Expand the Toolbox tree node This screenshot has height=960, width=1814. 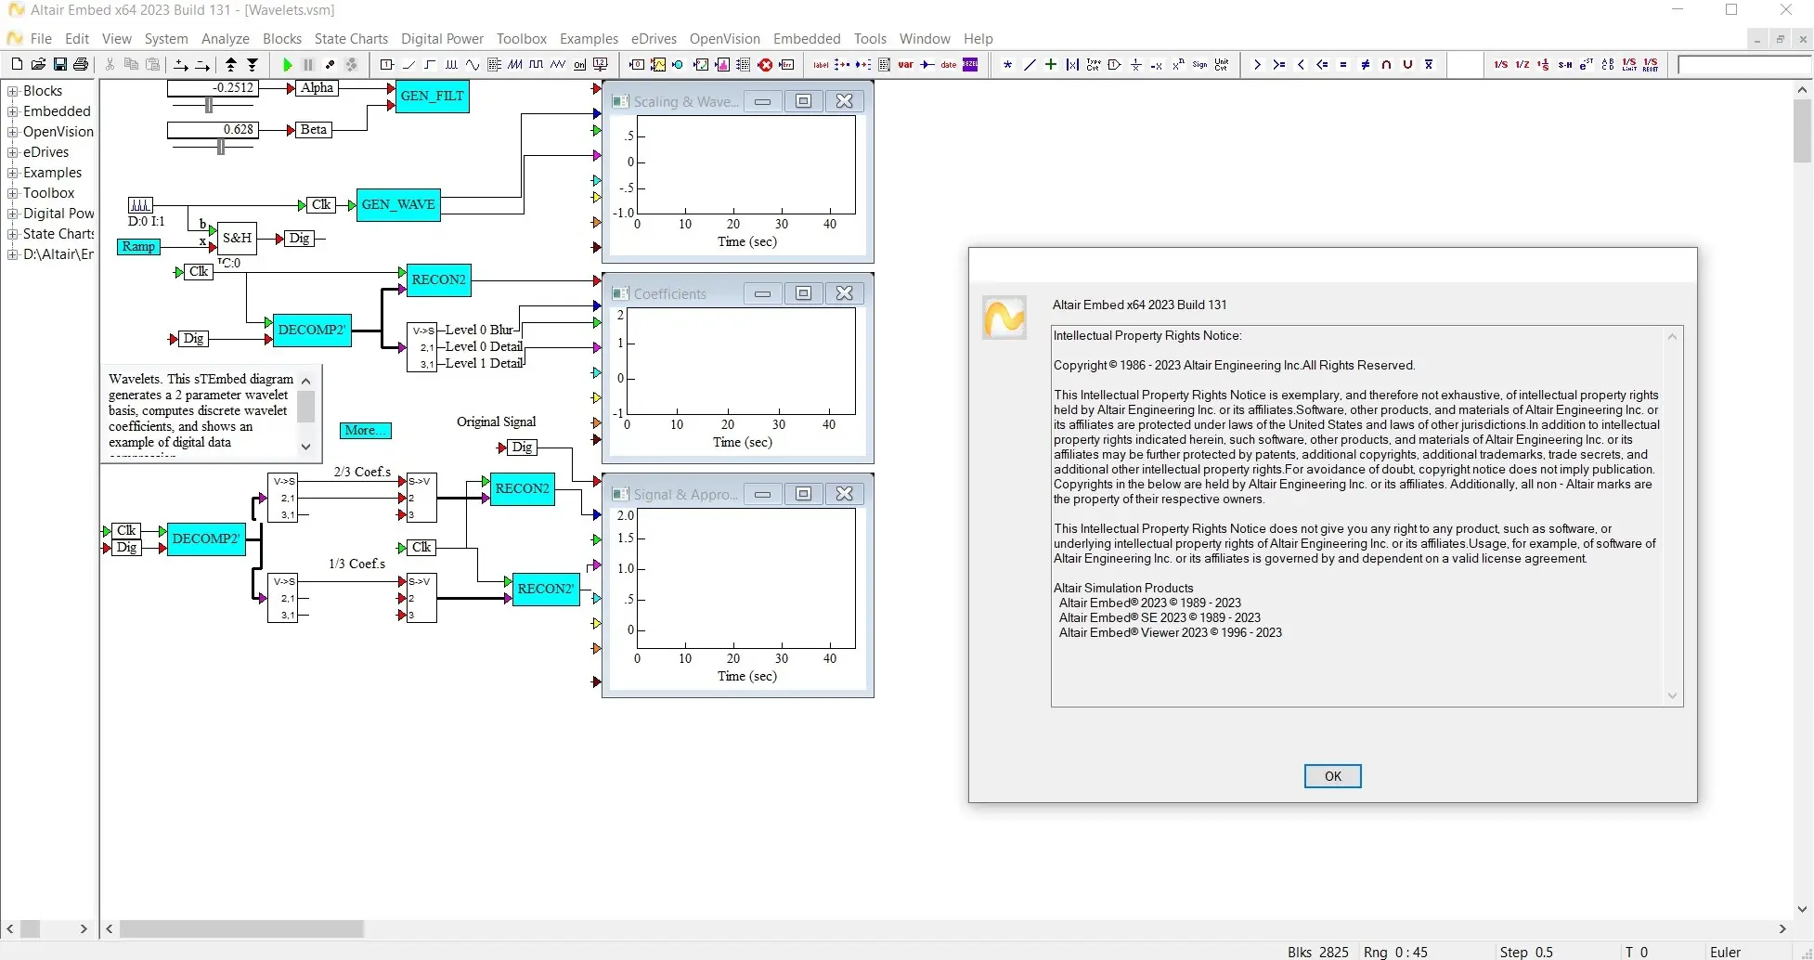13,193
